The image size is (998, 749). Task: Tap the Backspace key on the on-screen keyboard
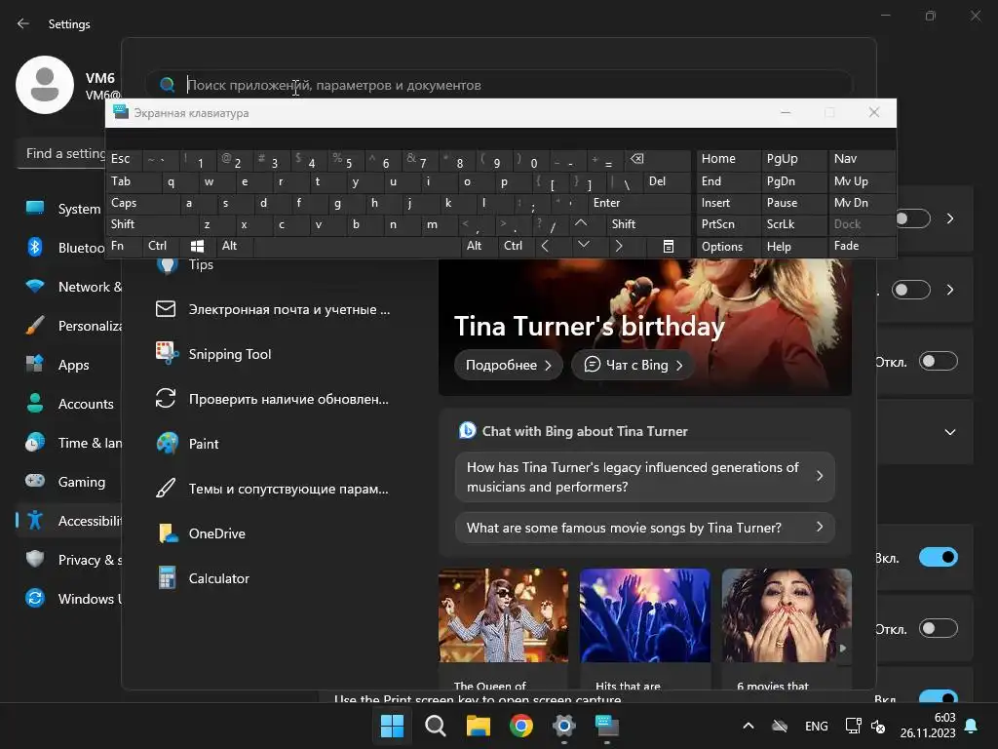click(658, 159)
